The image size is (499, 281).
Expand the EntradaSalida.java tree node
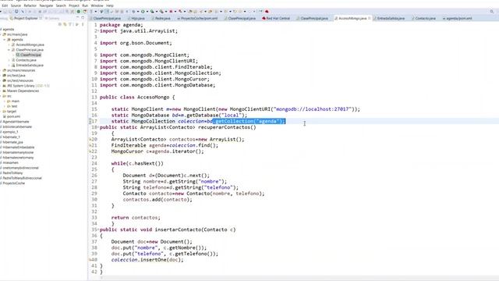coord(9,66)
